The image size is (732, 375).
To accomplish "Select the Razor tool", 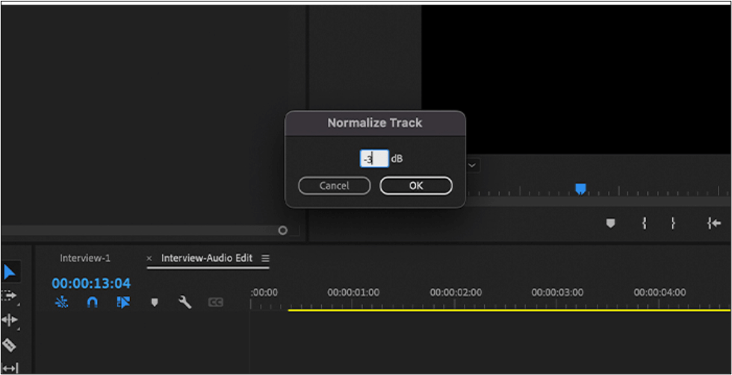I will [x=9, y=344].
